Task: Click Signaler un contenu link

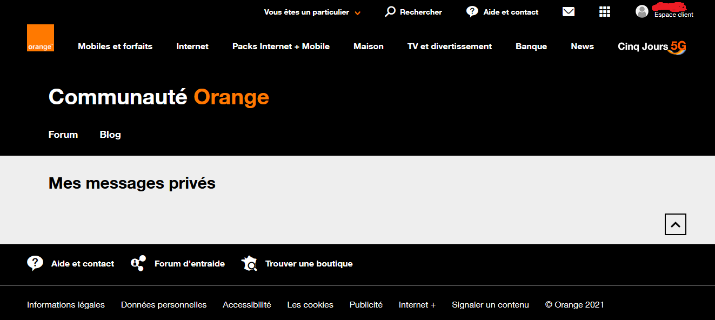Action: (490, 305)
